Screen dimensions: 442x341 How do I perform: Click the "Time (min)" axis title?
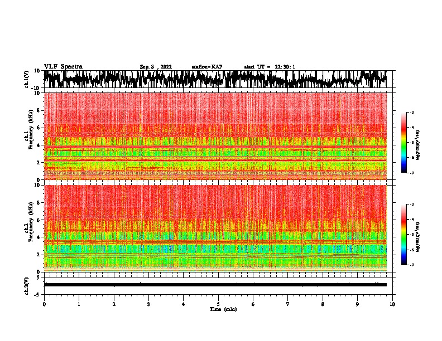223,309
